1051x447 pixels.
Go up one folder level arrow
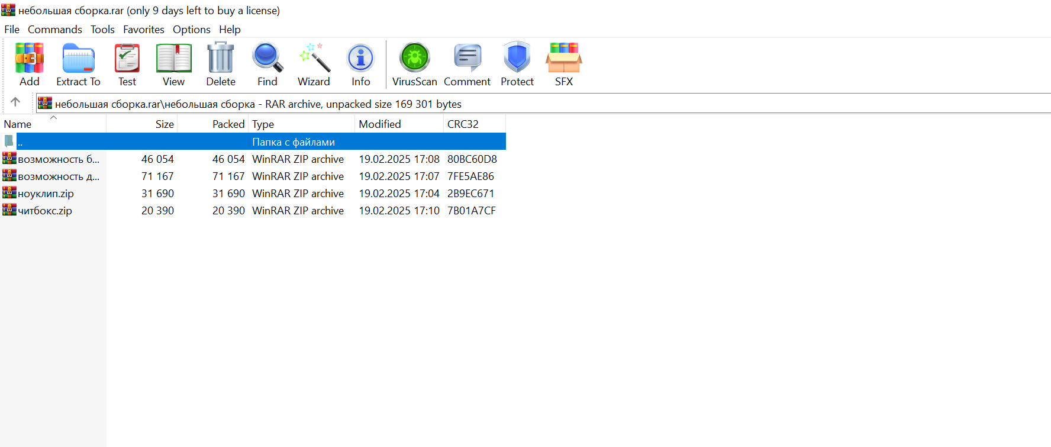[15, 102]
